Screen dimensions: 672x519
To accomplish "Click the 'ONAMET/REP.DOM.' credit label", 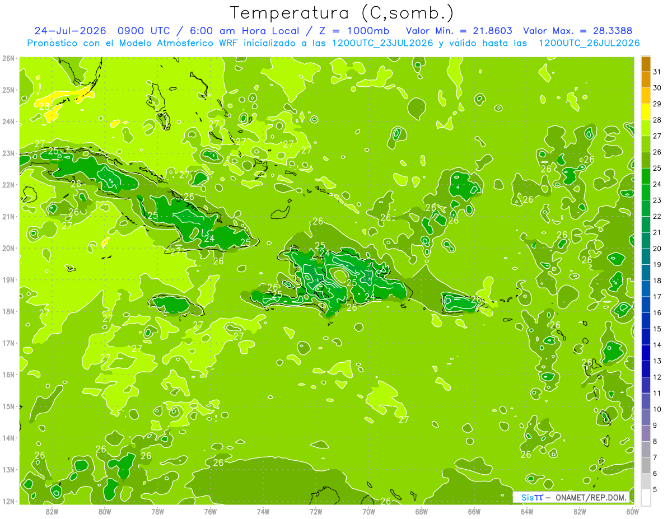I will [x=591, y=497].
